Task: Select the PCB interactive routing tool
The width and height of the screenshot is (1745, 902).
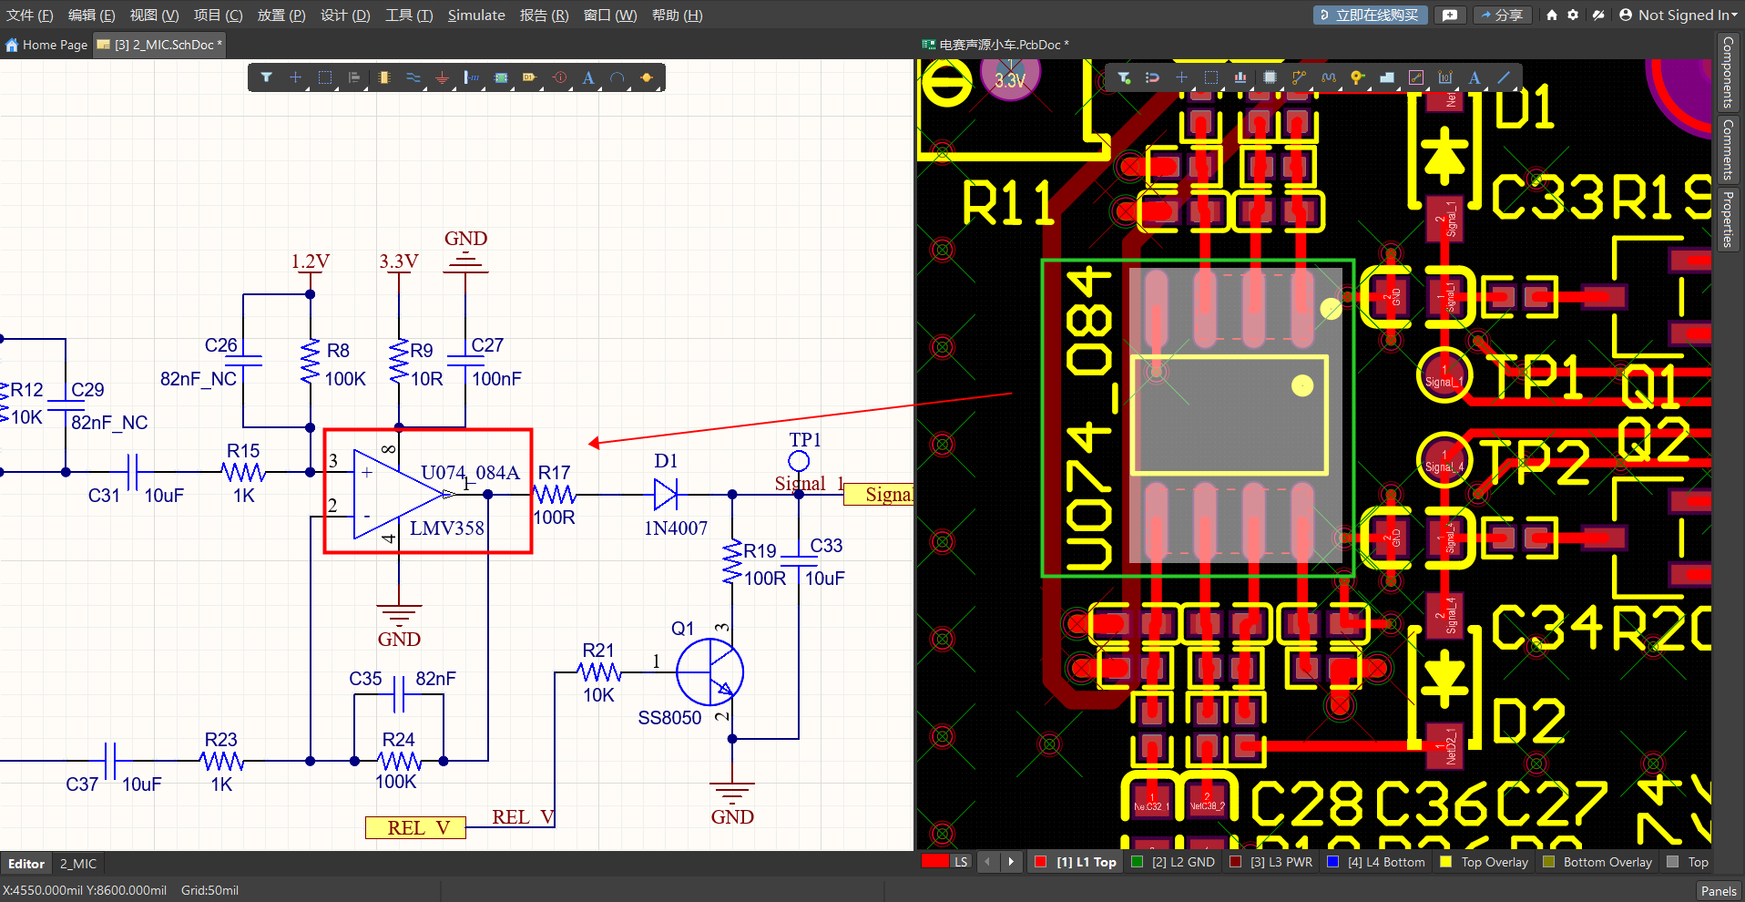Action: coord(1299,78)
